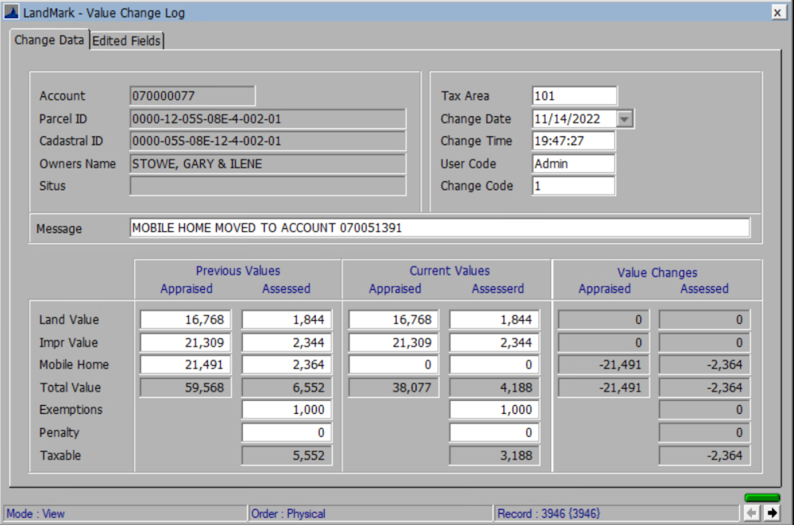
Task: Close the Value Change Log window
Action: [779, 12]
